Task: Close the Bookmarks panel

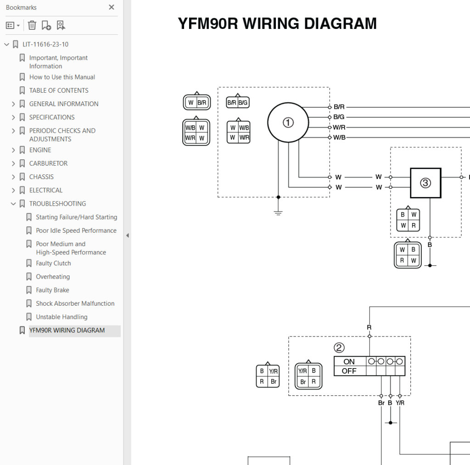Action: click(x=112, y=7)
